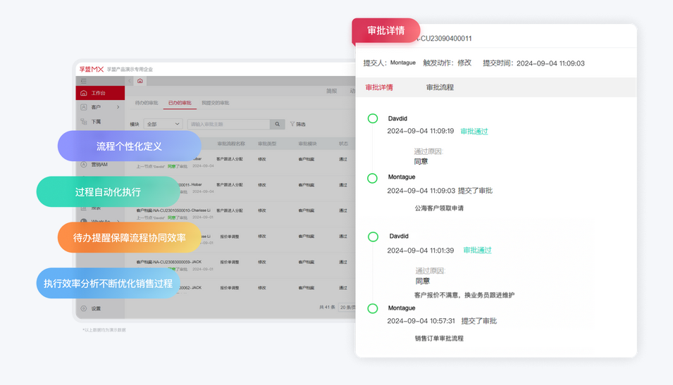Image resolution: width=673 pixels, height=385 pixels.
Task: Toggle the hamburger sidebar collapse icon
Action: point(83,81)
